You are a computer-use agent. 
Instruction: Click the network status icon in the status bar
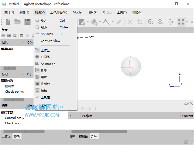[186, 142]
